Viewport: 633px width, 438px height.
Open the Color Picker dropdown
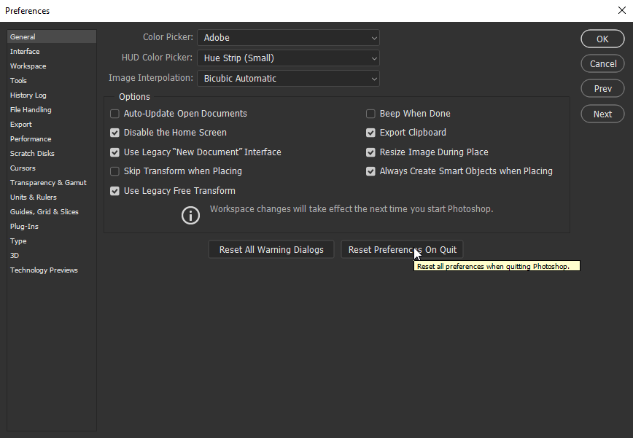pyautogui.click(x=288, y=38)
